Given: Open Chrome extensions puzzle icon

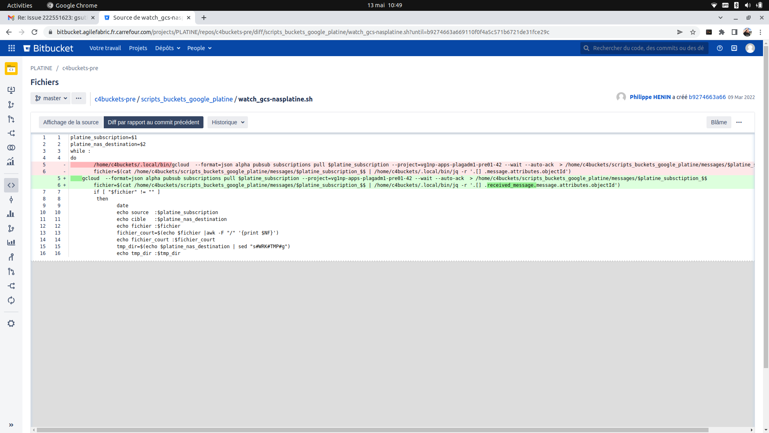Looking at the screenshot, I should [722, 32].
